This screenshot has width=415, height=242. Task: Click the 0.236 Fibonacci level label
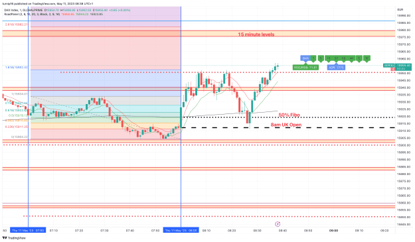(x=16, y=127)
